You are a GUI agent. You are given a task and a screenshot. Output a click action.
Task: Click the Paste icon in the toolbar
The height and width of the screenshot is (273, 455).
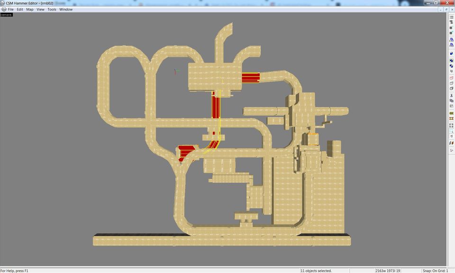[x=451, y=106]
